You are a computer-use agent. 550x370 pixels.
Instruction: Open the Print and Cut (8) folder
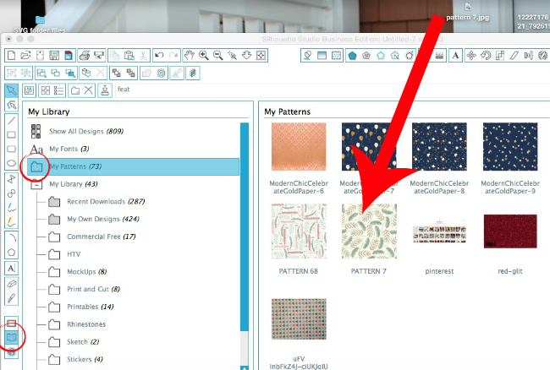93,289
